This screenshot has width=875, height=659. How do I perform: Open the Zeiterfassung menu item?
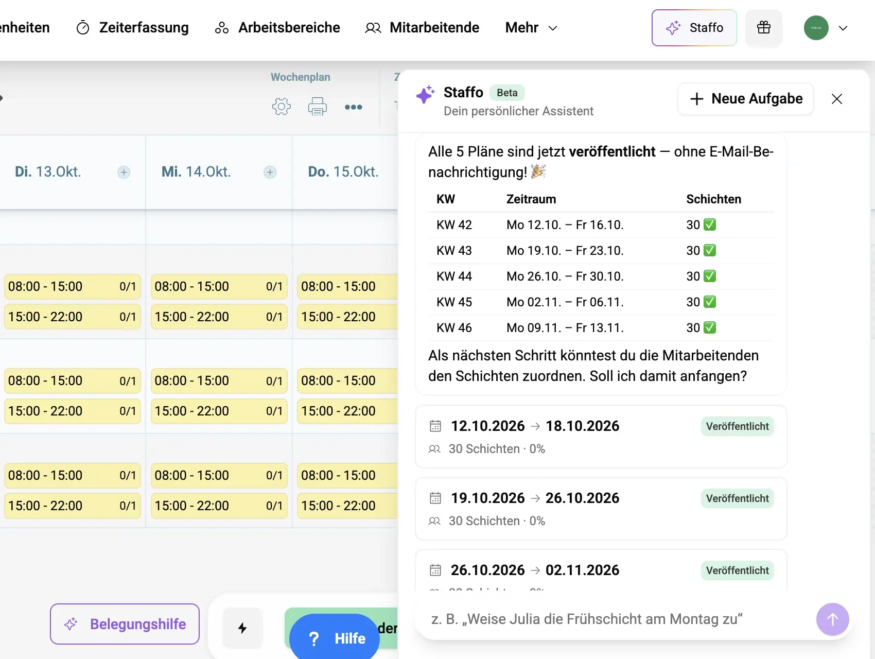pos(132,28)
